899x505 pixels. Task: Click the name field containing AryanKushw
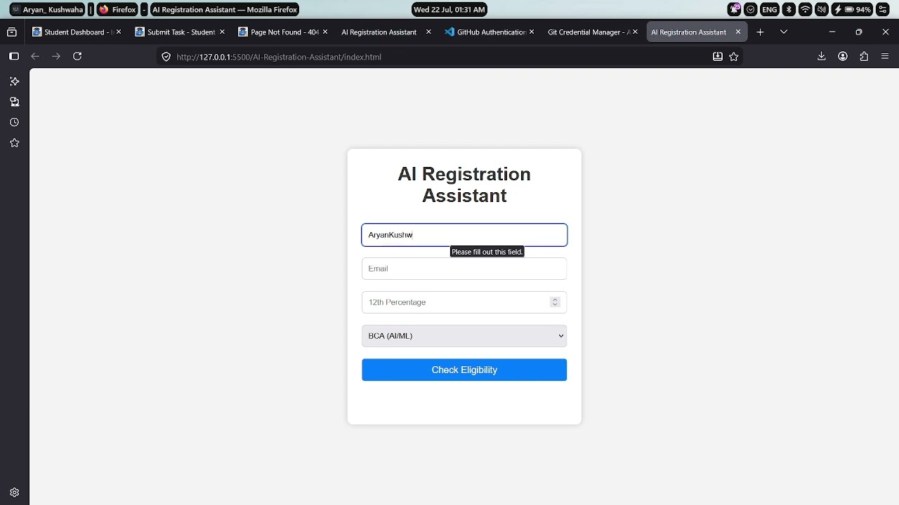(464, 235)
